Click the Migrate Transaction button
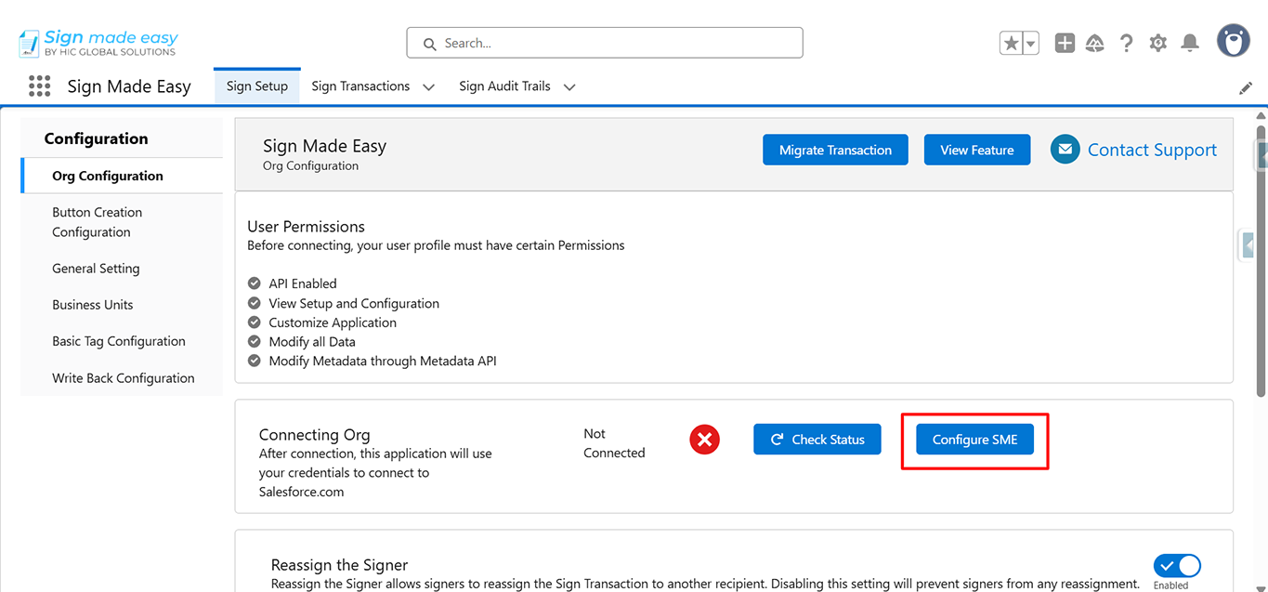This screenshot has width=1268, height=592. pos(835,150)
